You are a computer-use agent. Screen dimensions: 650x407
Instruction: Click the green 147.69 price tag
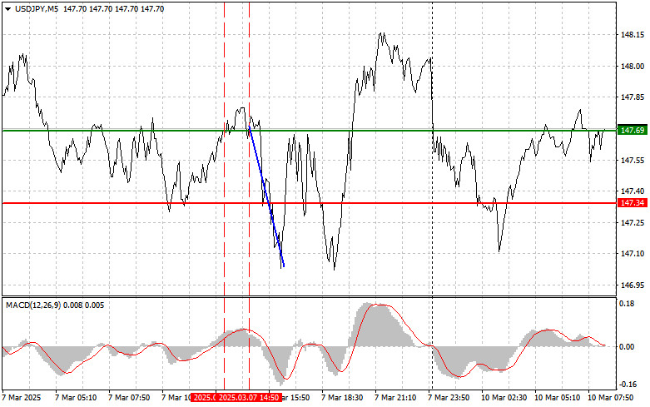tap(633, 131)
